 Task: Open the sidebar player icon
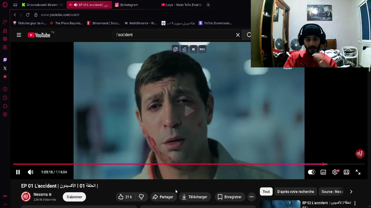[x=5, y=89]
